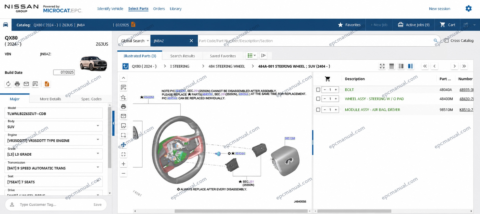Screen dimensions: 480x214
Task: Expand the Global Search dropdown
Action: tap(135, 41)
